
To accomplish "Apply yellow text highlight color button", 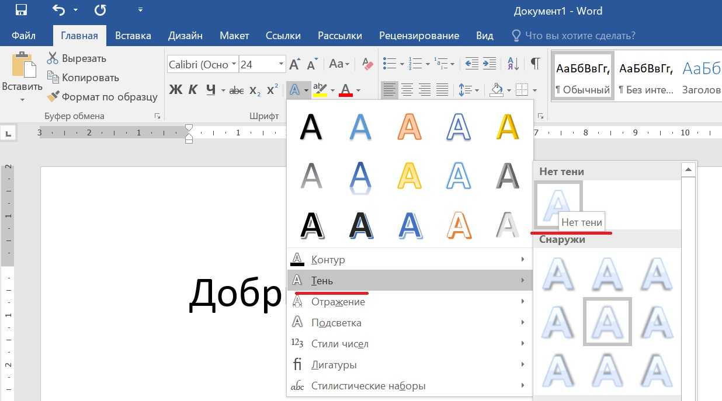I will click(320, 90).
